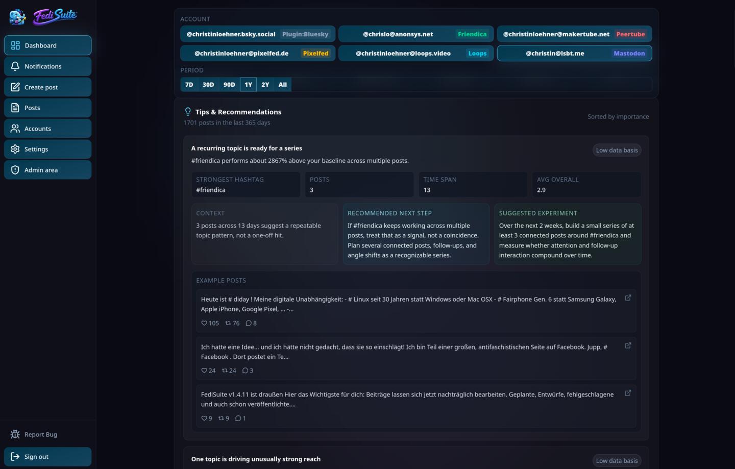
Task: Click the Create post pencil icon
Action: [15, 87]
